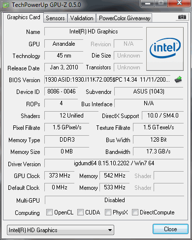192x240 pixels.
Task: Click the Texture Fillrate field 1.5 GTexel/s
Action: point(159,127)
